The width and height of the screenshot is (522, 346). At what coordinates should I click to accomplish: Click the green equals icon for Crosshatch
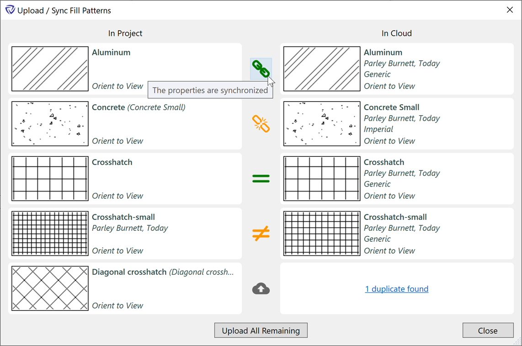[x=261, y=179]
